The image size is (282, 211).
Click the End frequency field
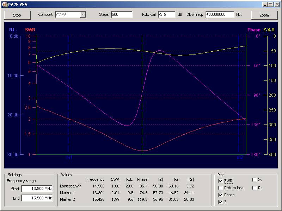point(37,198)
